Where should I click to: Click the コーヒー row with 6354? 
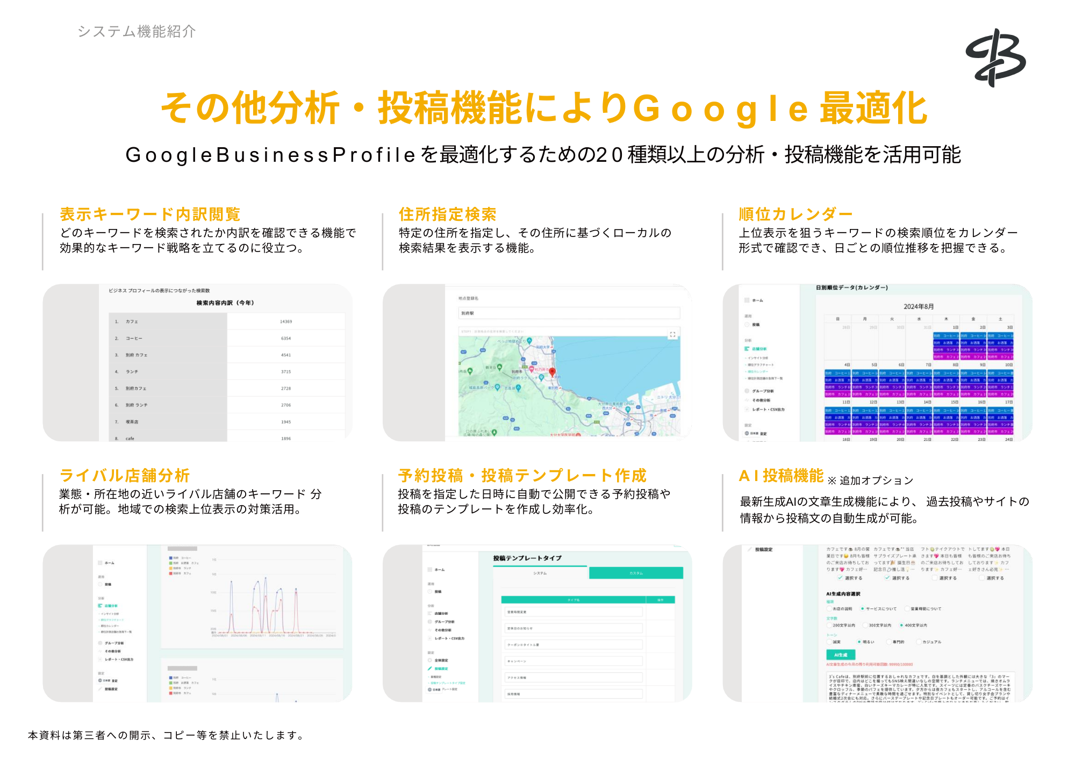click(227, 338)
